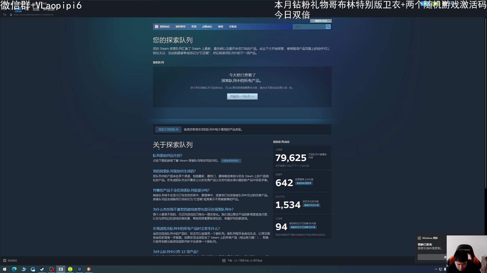The image size is (487, 273).
Task: Click the 我的探索队列是如何生成的? heading
Action: [174, 171]
